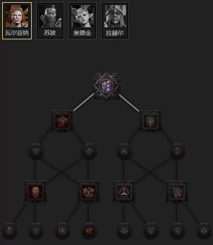Screen dimensions: 213x245
Task: Pick the passive node directly below tentacle skill
Action: [177, 231]
